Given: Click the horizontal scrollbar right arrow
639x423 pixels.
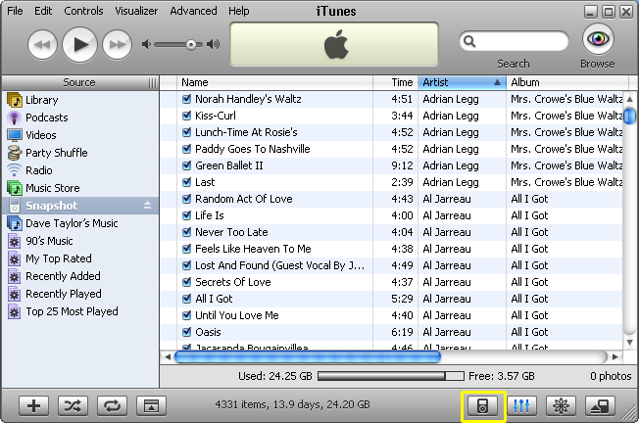Looking at the screenshot, I should pos(615,357).
